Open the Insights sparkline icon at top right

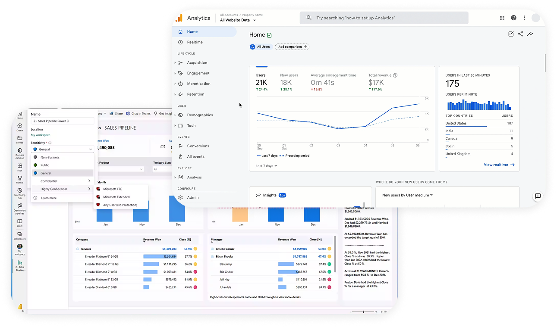click(530, 34)
